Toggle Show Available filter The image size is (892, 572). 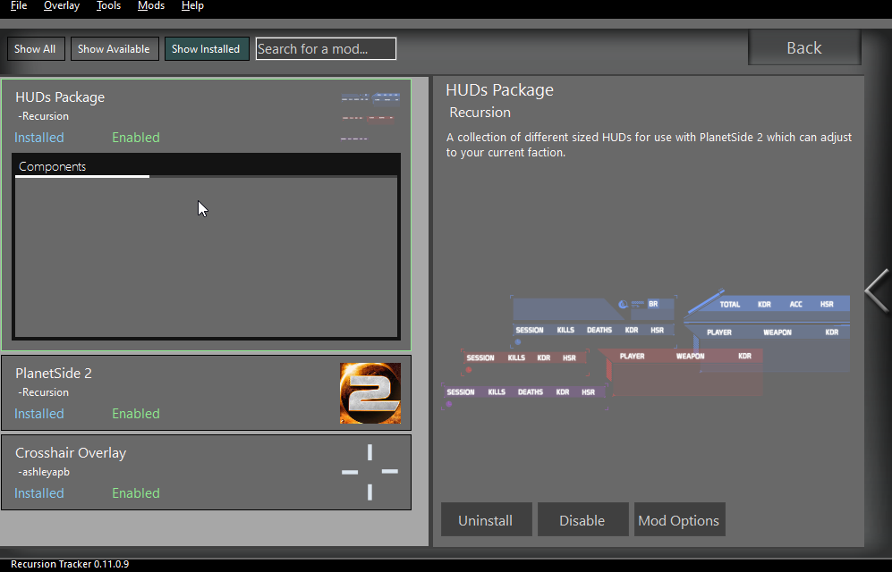pos(114,49)
